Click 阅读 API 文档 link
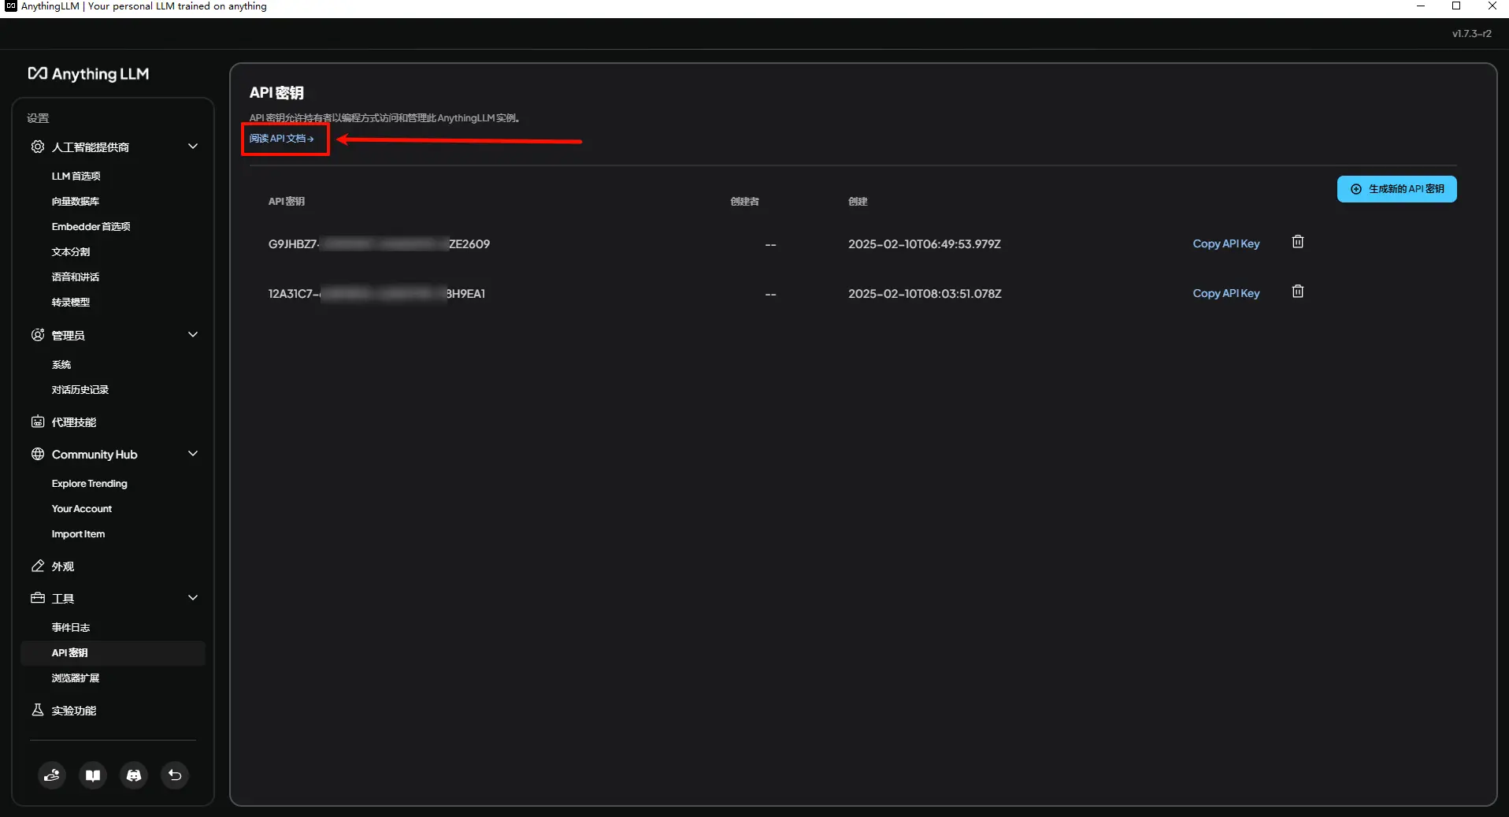Viewport: 1509px width, 817px height. click(281, 138)
